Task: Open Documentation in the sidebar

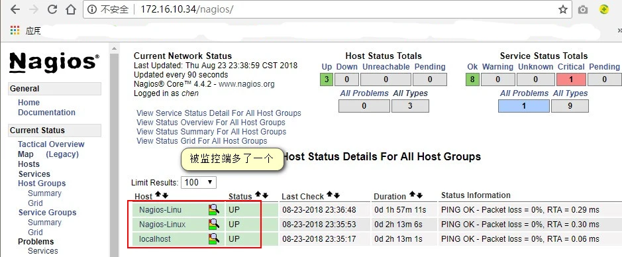Action: coord(46,112)
